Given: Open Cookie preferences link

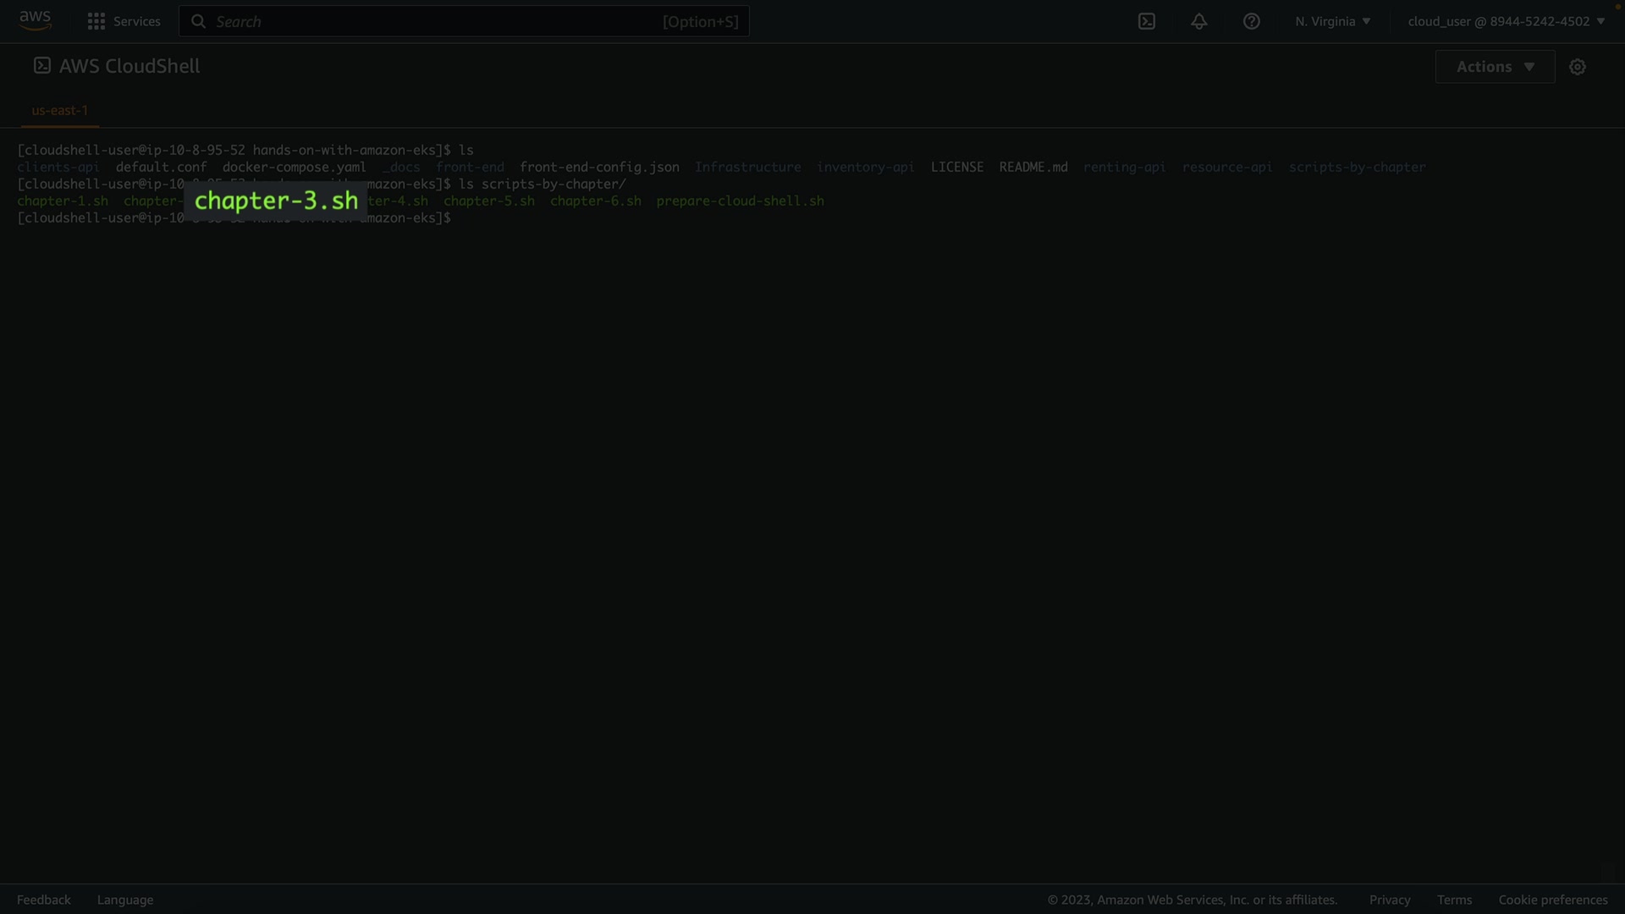Looking at the screenshot, I should pyautogui.click(x=1553, y=900).
